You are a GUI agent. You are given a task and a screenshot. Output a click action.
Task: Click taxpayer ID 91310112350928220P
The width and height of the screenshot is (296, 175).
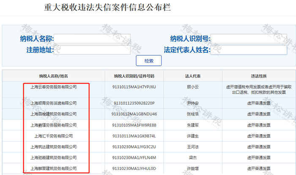coord(134,103)
